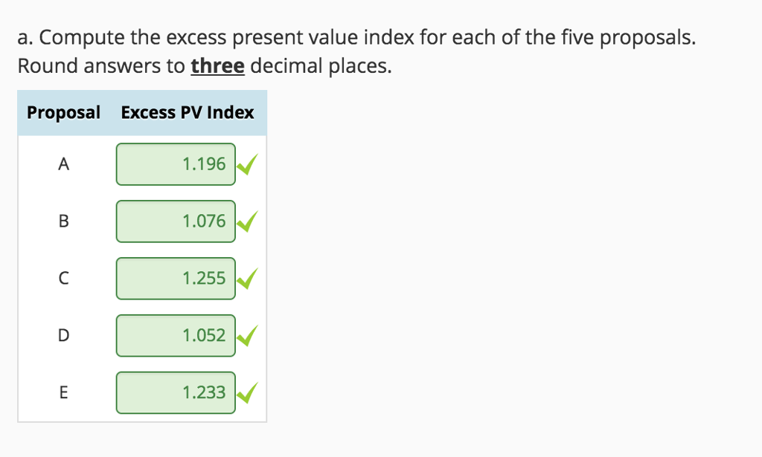Screen dimensions: 762x457
Task: Click the green checkmark beside Proposal A
Action: point(249,164)
